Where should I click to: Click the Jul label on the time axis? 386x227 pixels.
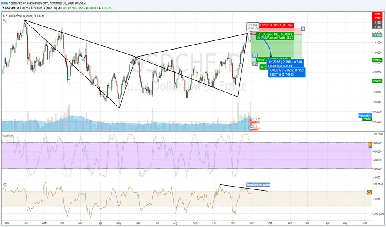tap(157, 223)
